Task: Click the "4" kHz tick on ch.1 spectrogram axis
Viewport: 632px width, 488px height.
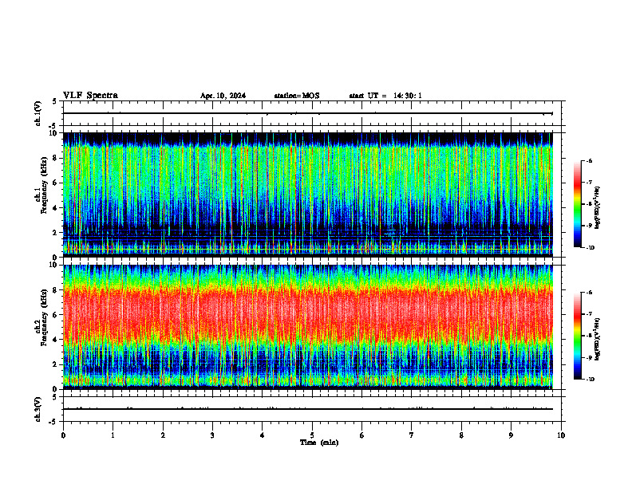Action: [56, 208]
